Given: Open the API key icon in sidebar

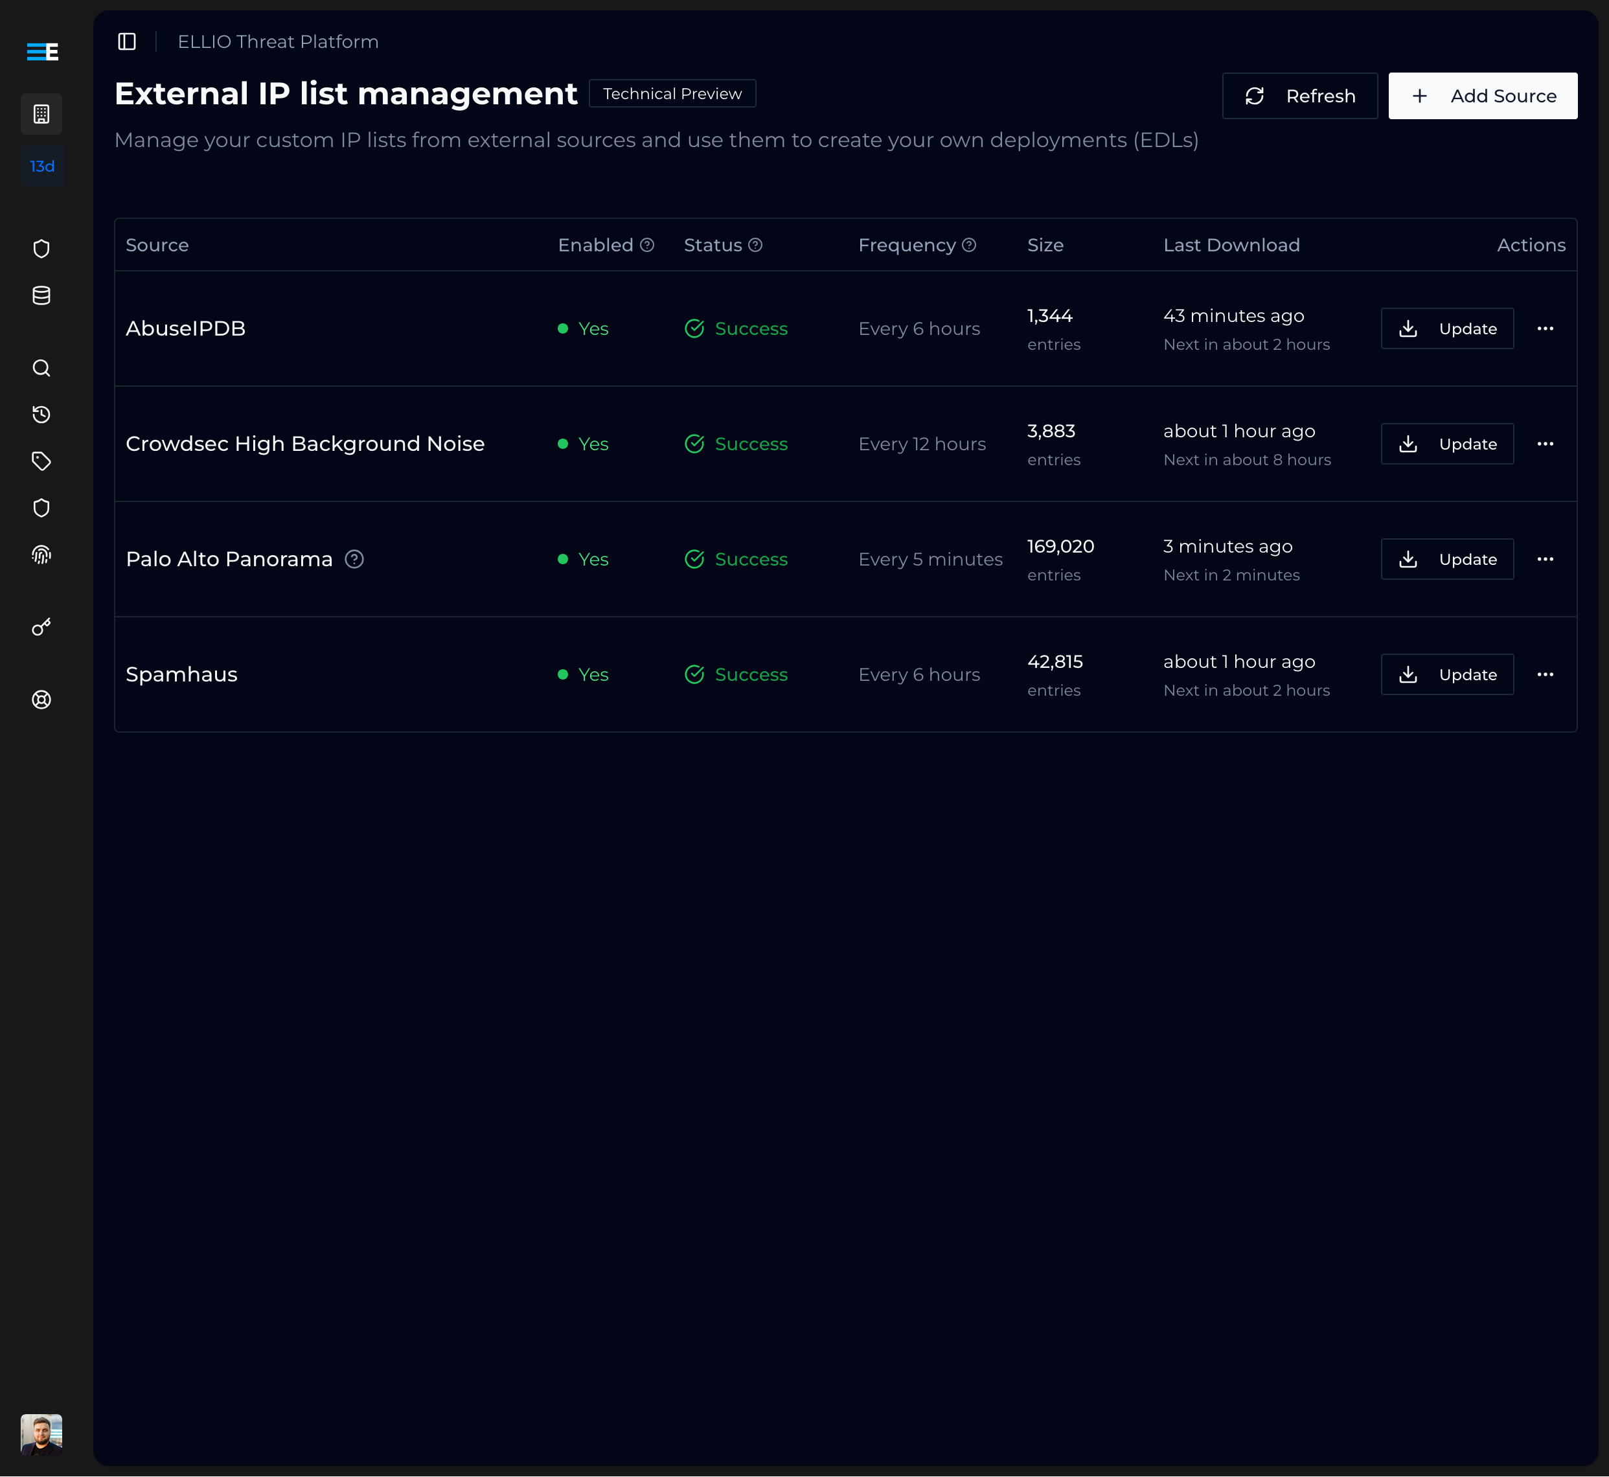Looking at the screenshot, I should point(41,628).
